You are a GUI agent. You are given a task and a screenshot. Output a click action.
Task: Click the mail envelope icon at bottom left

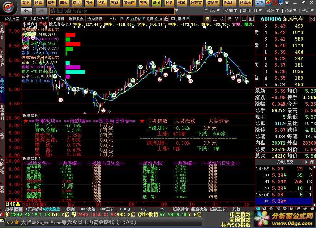(2, 220)
